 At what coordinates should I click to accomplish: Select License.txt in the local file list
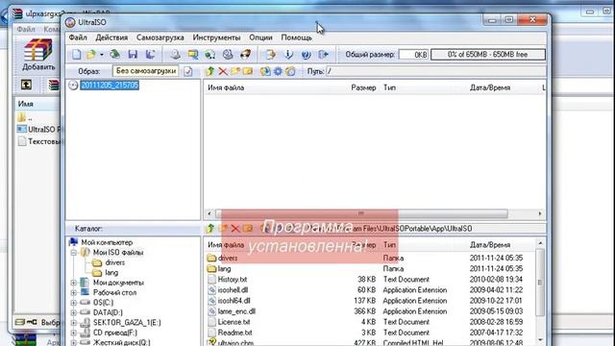234,322
